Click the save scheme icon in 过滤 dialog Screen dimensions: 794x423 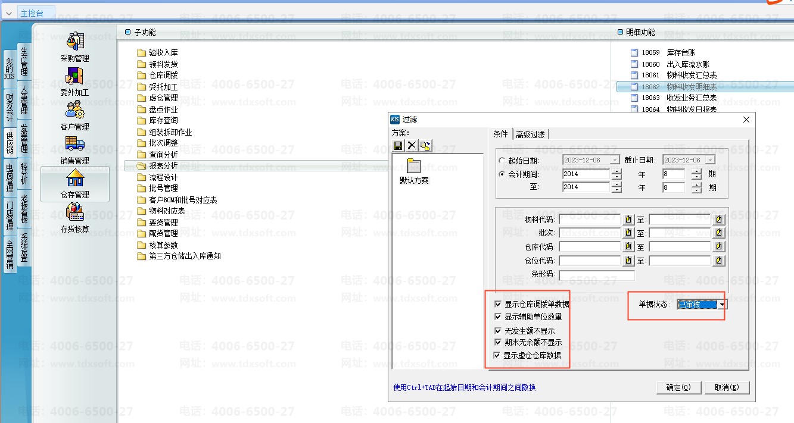(x=398, y=146)
